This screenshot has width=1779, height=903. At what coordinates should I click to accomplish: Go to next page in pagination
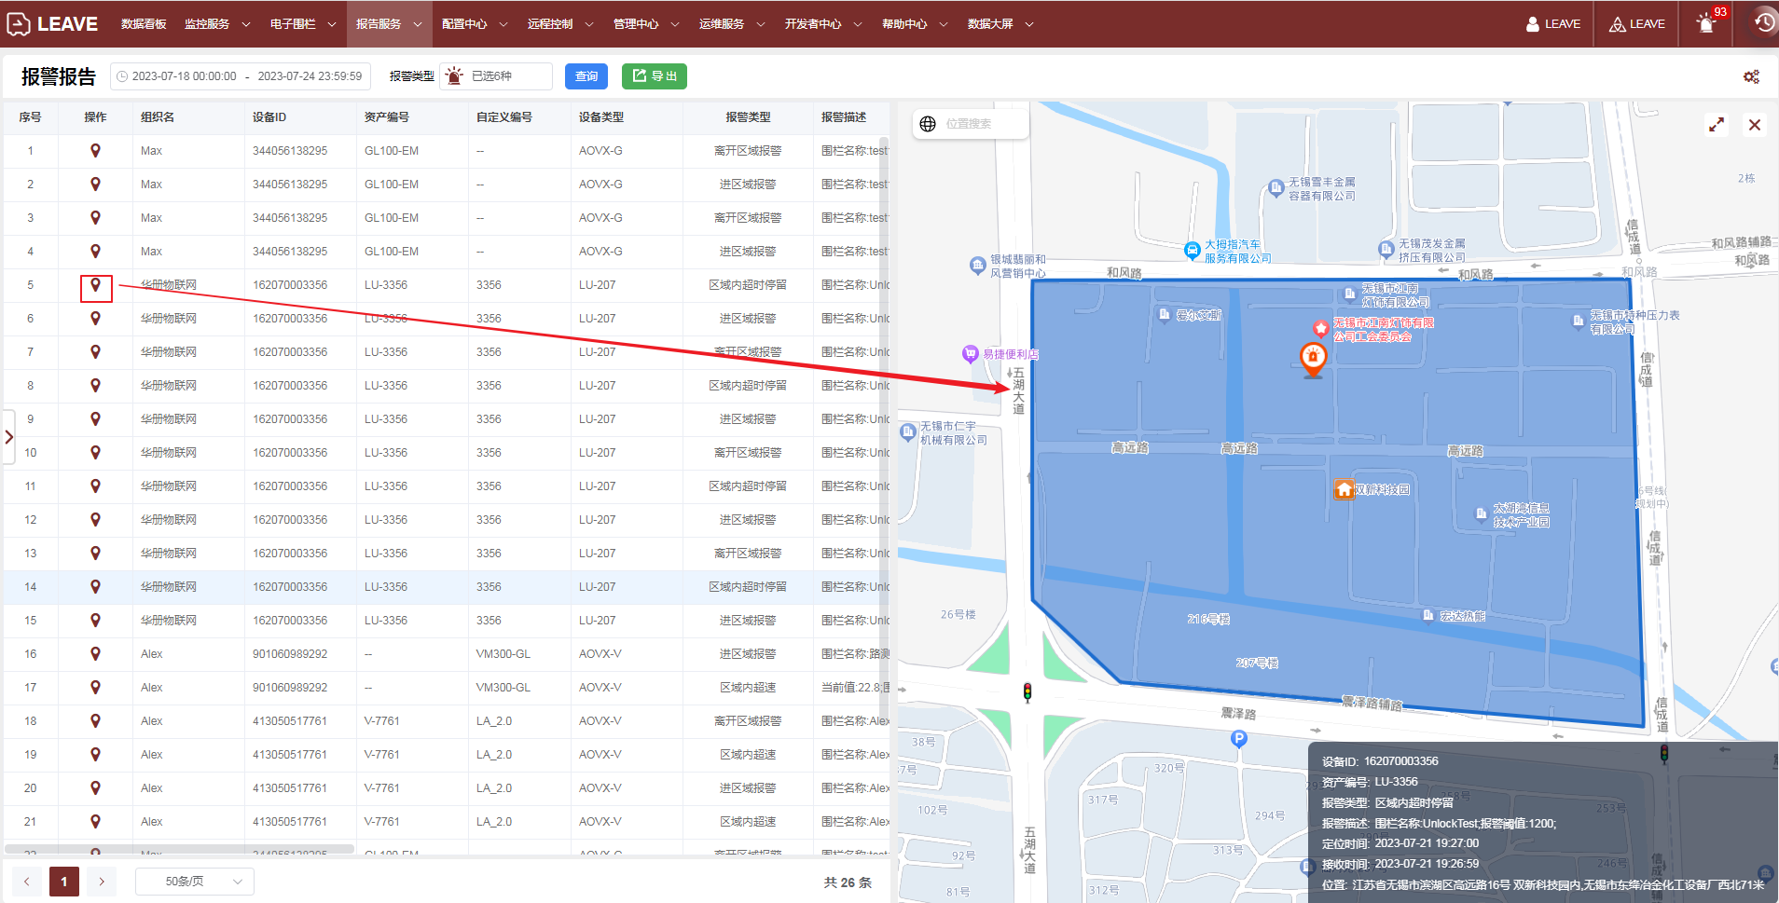click(102, 882)
